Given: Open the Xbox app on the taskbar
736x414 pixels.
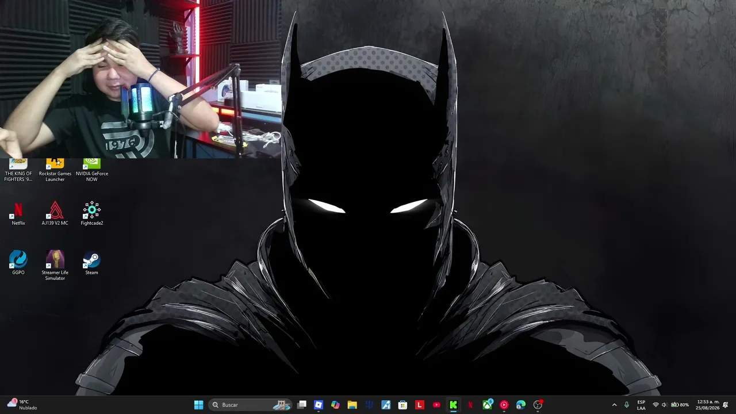Looking at the screenshot, I should (x=487, y=405).
